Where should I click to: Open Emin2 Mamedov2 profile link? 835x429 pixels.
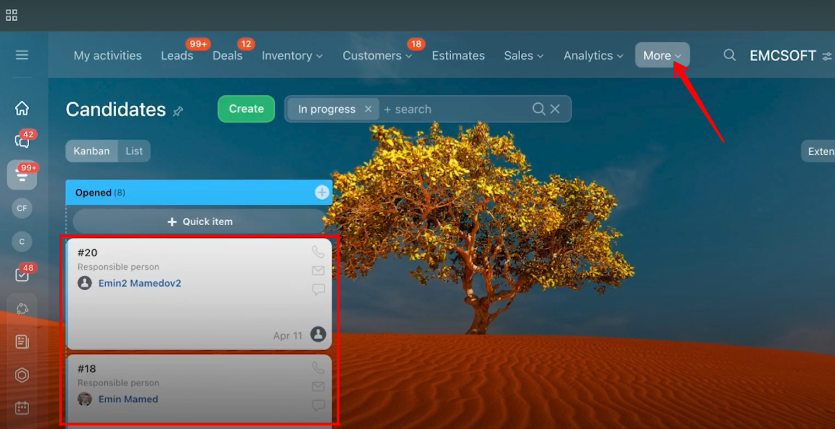pos(140,283)
